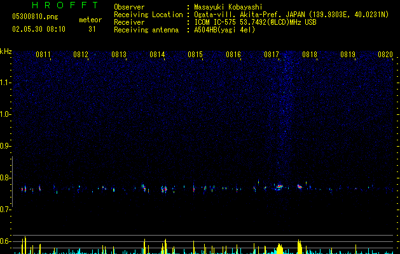400x254 pixels.
Task: Click antenna value A504HB(yagi 4el)
Action: point(224,30)
